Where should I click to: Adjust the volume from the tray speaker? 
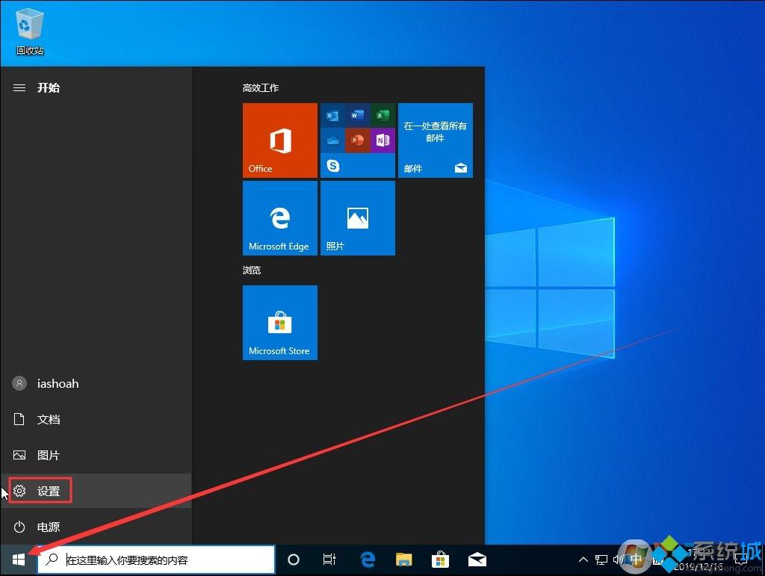(619, 559)
